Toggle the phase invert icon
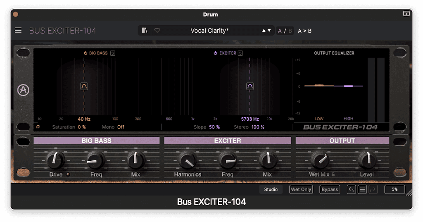 [38, 127]
